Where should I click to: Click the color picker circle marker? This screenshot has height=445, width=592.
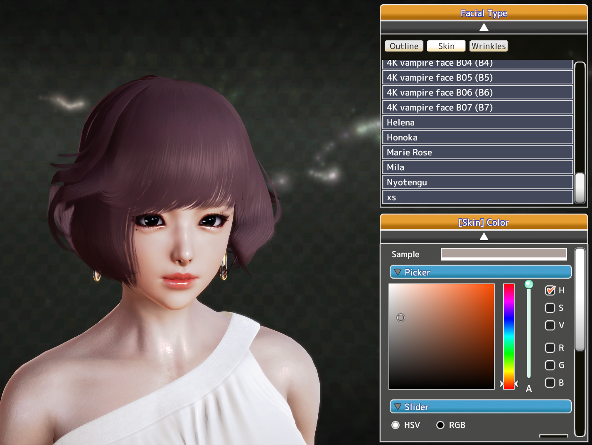pyautogui.click(x=401, y=318)
